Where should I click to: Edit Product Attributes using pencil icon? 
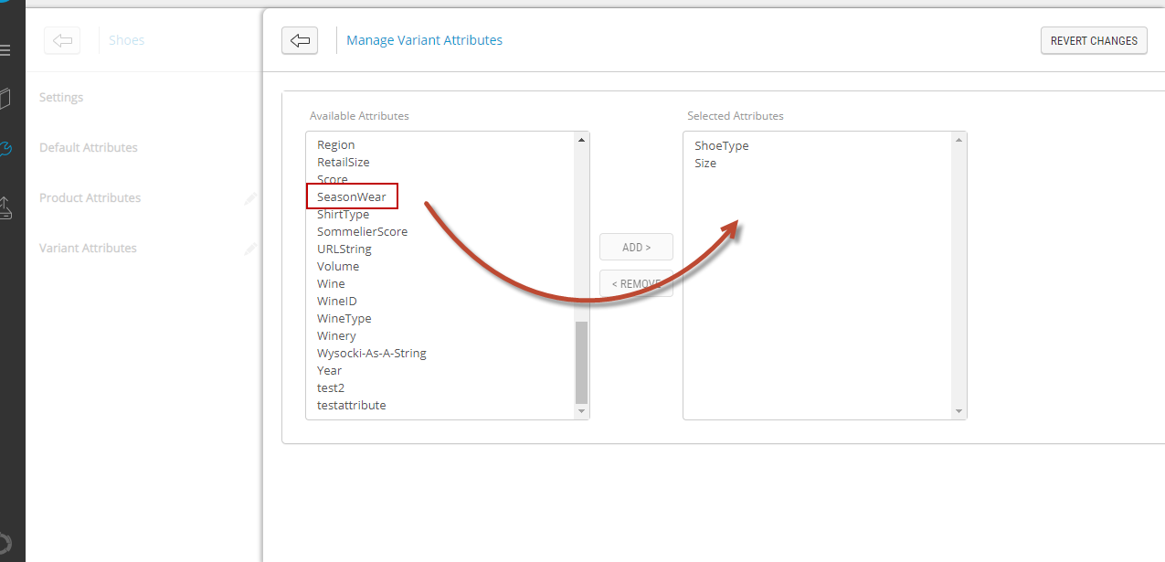(250, 198)
